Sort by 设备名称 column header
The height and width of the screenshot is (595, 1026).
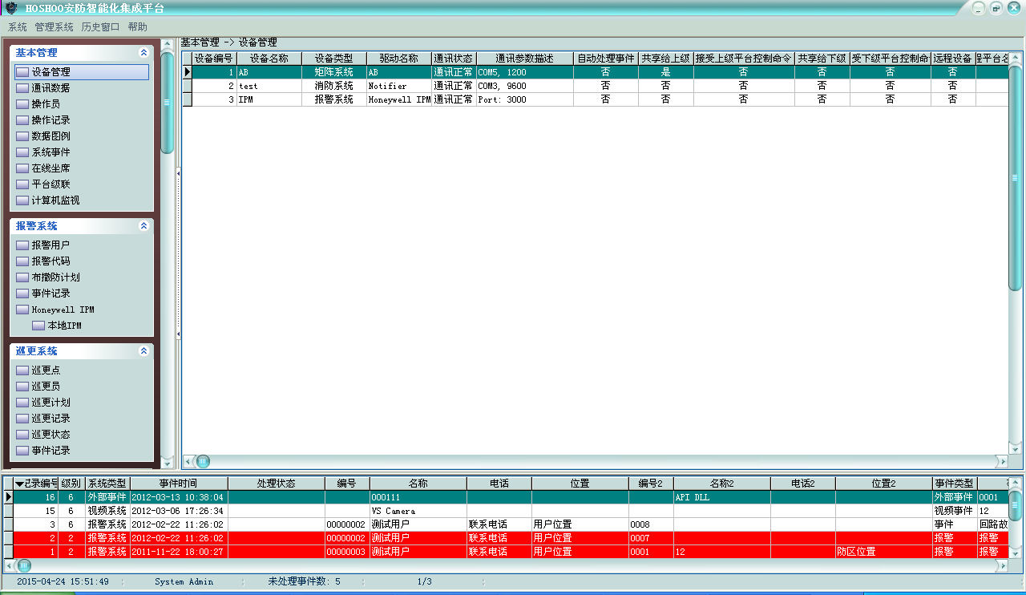pos(269,59)
